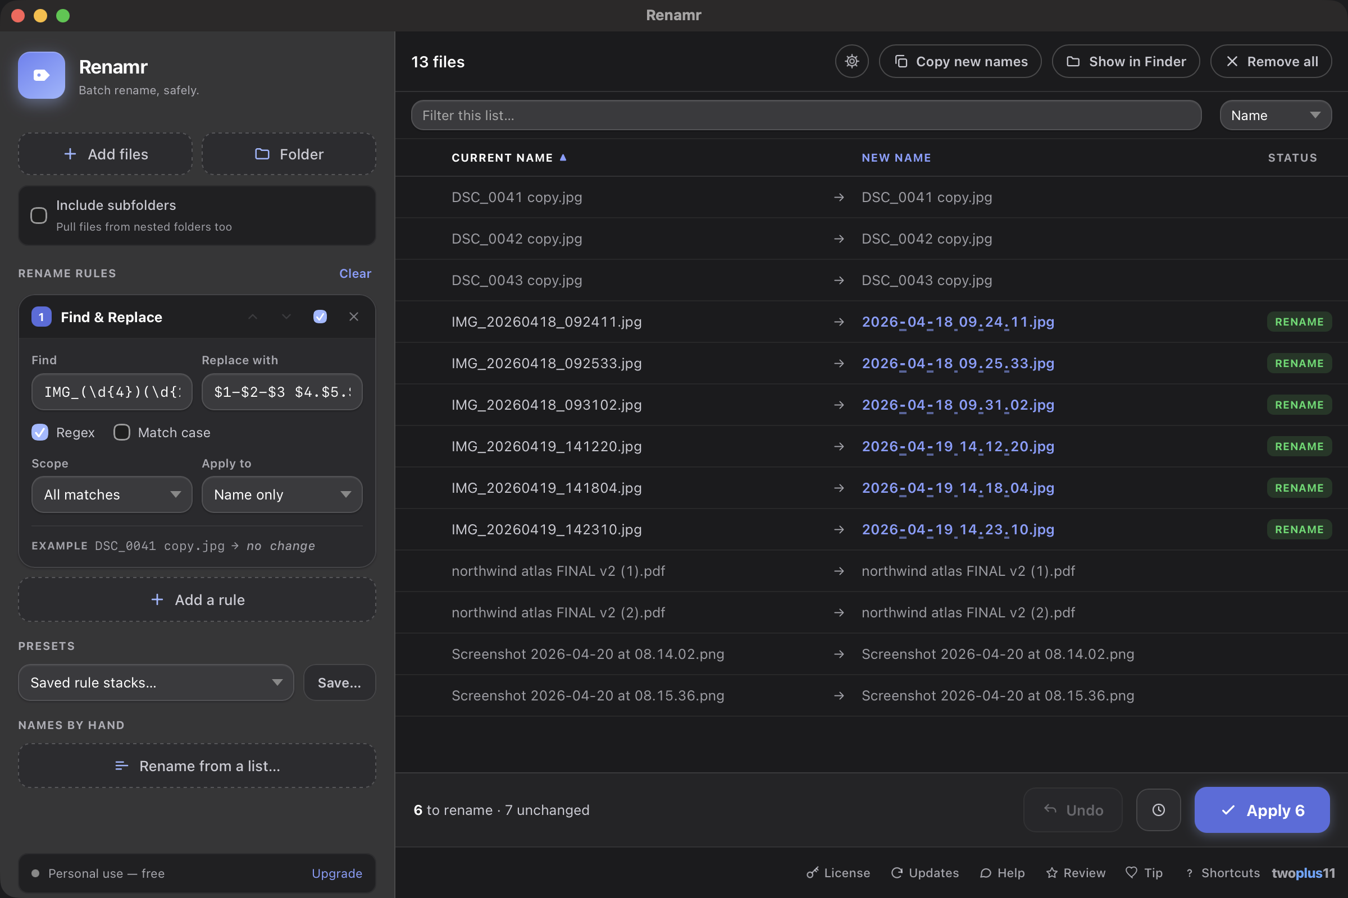Open Shortcuts in footer
This screenshot has height=898, width=1348.
click(x=1223, y=873)
